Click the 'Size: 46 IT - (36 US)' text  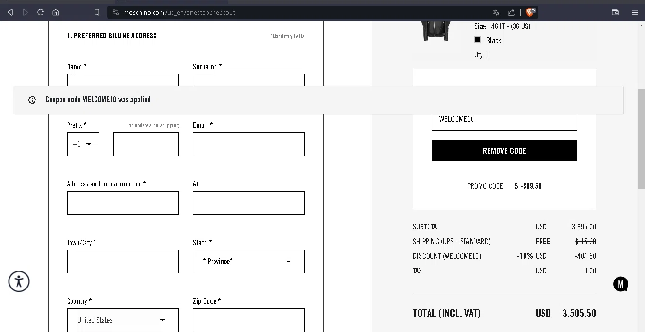coord(502,26)
